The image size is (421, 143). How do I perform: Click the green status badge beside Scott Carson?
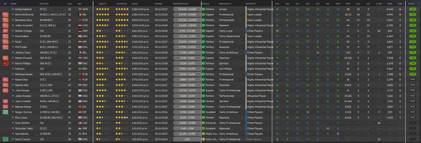pyautogui.click(x=5, y=139)
